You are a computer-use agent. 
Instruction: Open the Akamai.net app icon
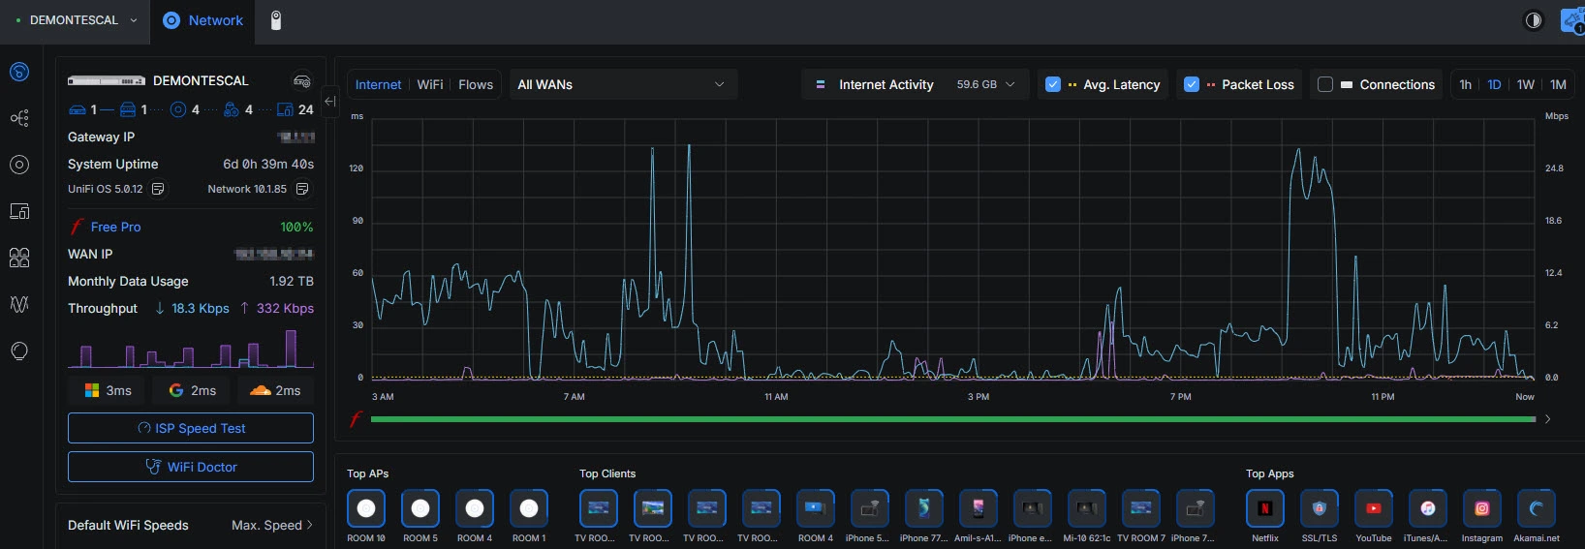[x=1537, y=508]
